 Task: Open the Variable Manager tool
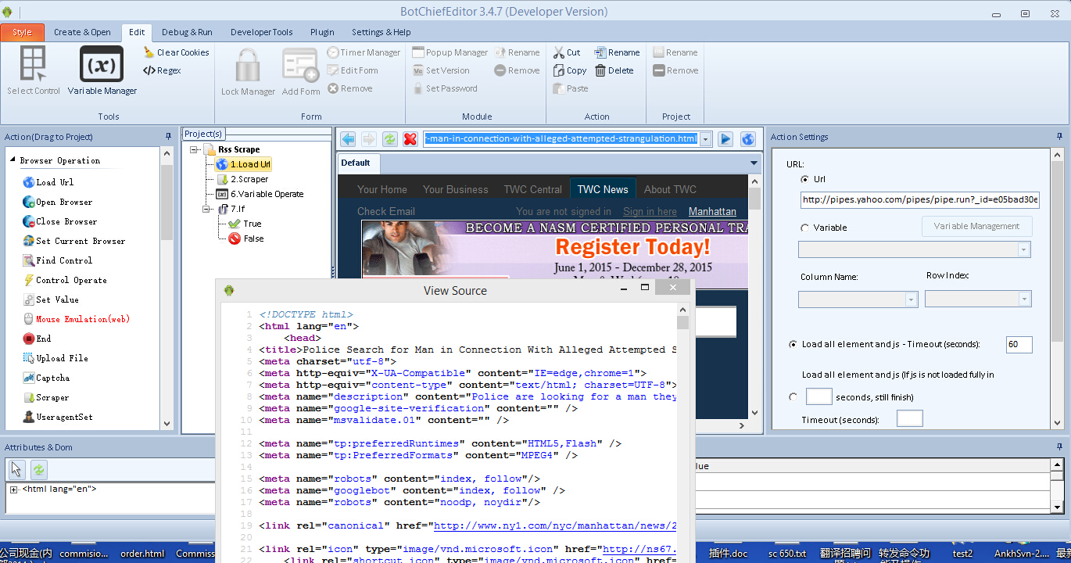point(102,70)
